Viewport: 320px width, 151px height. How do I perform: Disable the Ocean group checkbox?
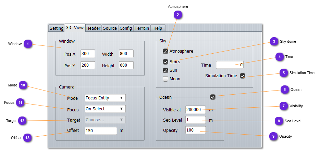213,97
